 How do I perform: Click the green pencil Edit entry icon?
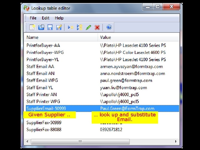(x=88, y=27)
